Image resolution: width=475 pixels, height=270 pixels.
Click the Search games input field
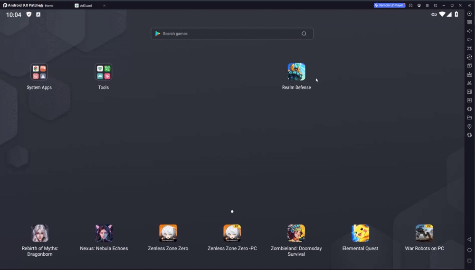point(232,34)
